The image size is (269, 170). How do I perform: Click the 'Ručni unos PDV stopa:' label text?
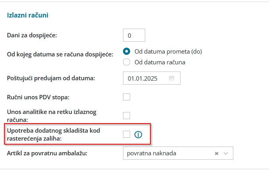pos(41,97)
